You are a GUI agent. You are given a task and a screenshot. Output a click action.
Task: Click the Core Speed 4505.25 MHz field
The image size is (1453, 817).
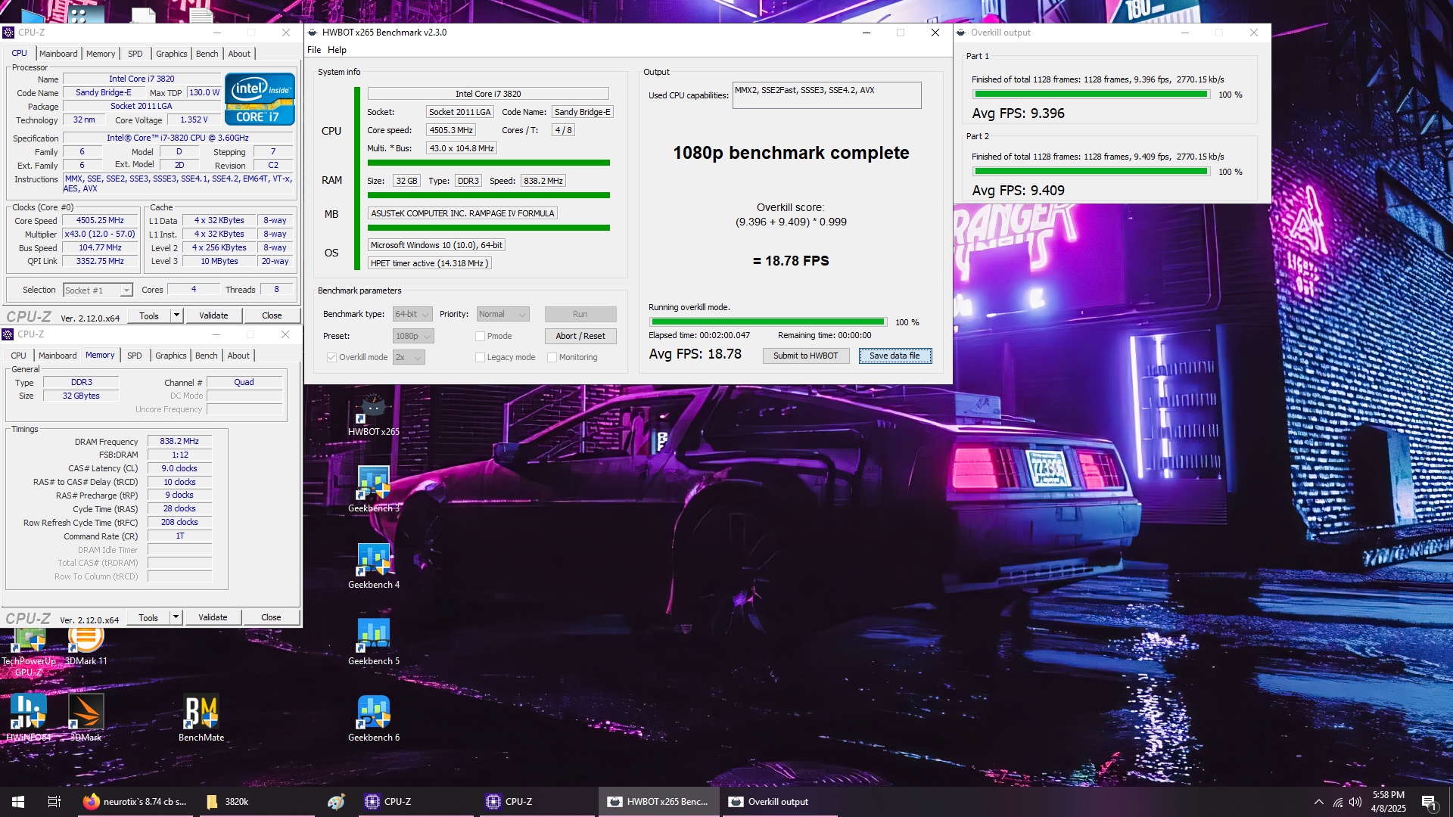pos(100,221)
